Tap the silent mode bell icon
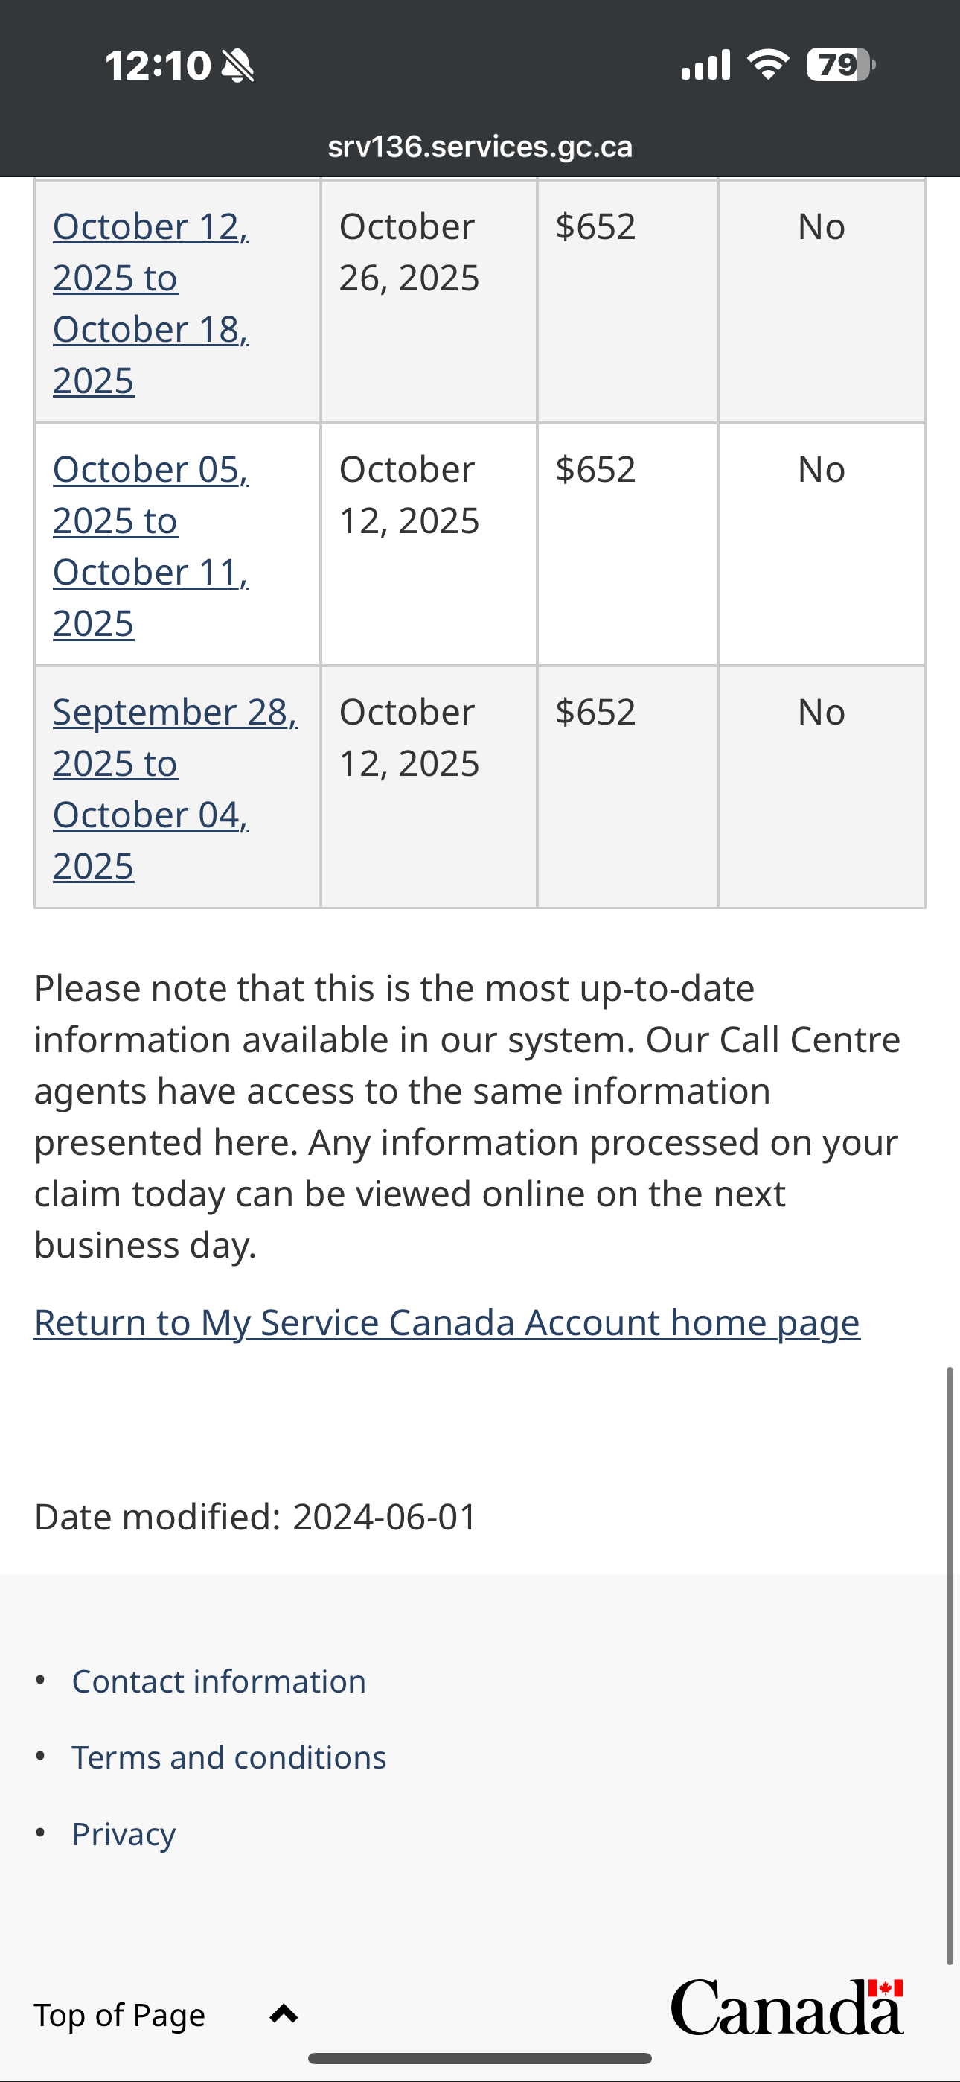 (237, 66)
